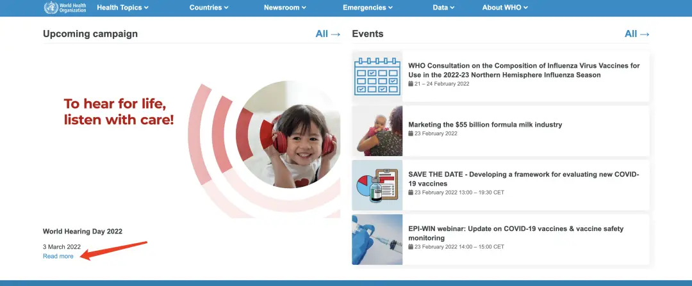Image resolution: width=692 pixels, height=286 pixels.
Task: Open WHO Consultation on Influenza Virus Vaccines title
Action: pos(523,70)
